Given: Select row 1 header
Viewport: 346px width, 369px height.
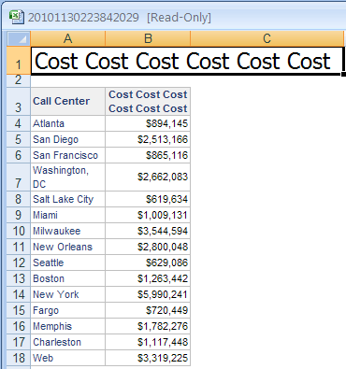Looking at the screenshot, I should coord(19,61).
